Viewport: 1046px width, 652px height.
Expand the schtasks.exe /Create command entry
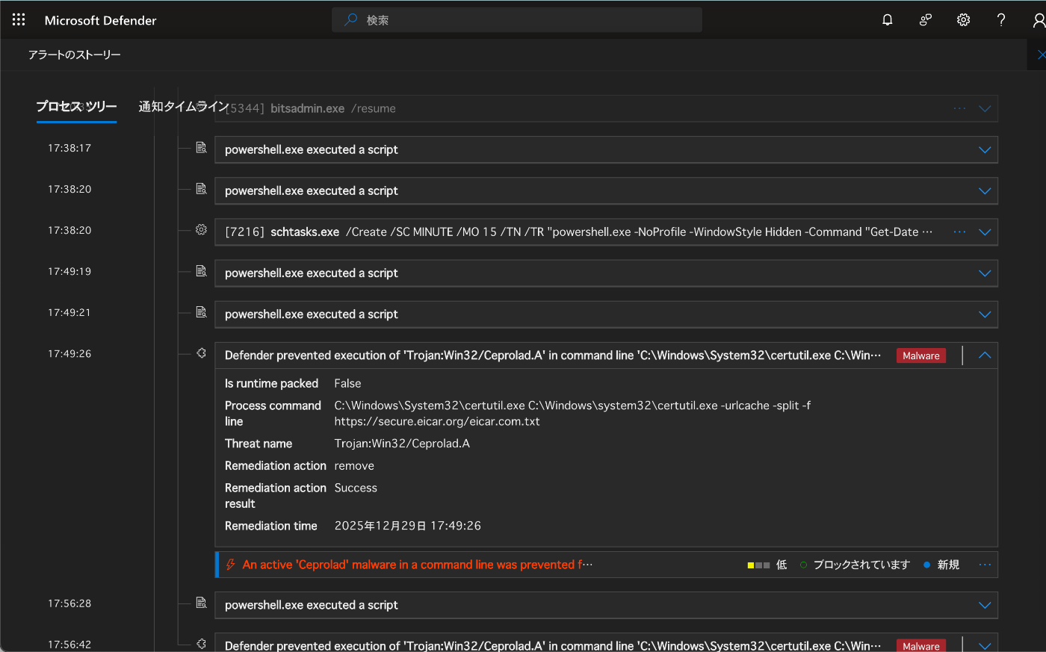point(985,232)
